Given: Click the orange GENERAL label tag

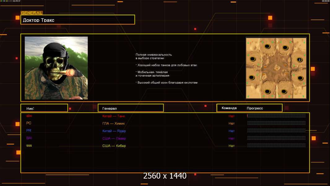Looking at the screenshot, I should click(31, 13).
